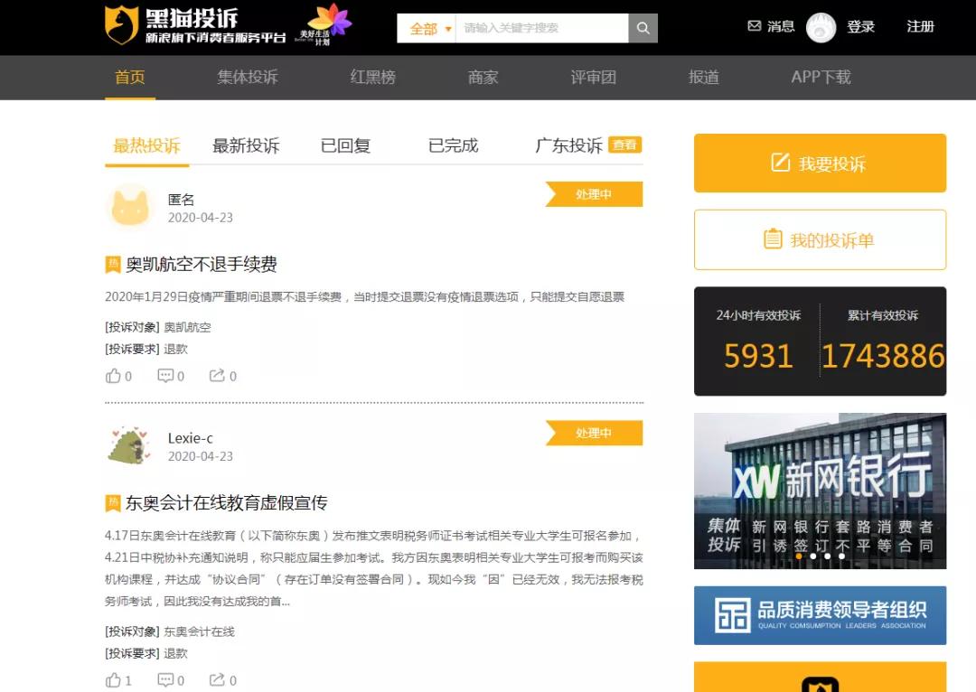Click the magnifier search button
The image size is (976, 692).
(x=643, y=28)
